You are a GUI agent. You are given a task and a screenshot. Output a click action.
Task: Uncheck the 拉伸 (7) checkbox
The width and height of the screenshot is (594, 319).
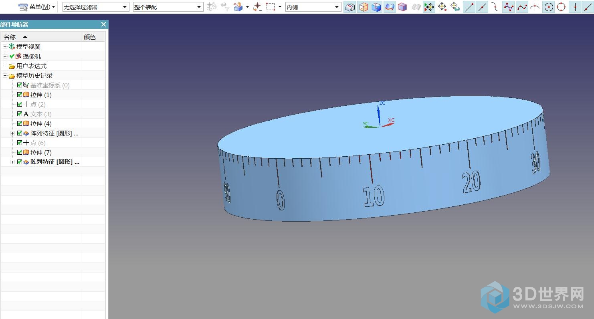(20, 152)
